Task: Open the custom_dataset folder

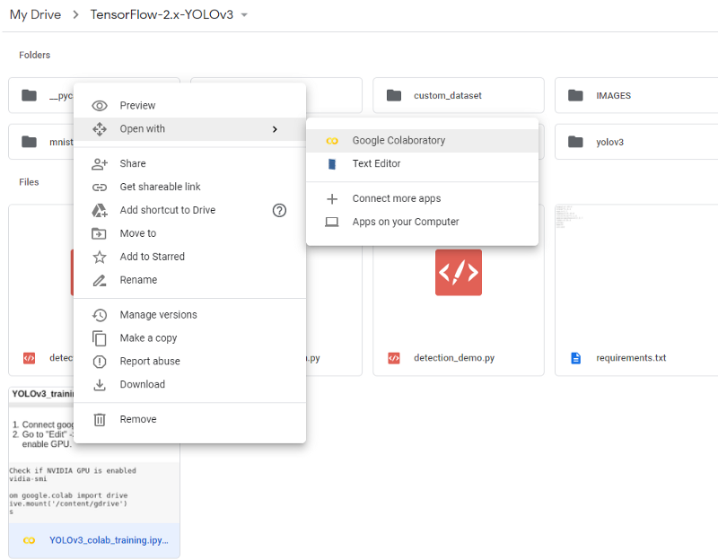Action: click(459, 95)
